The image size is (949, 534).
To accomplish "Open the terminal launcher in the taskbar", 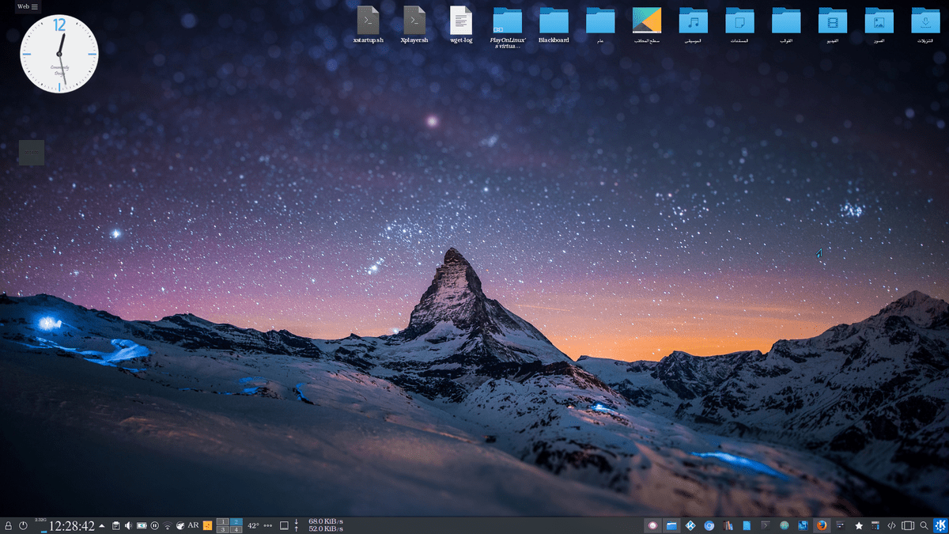I will click(765, 525).
